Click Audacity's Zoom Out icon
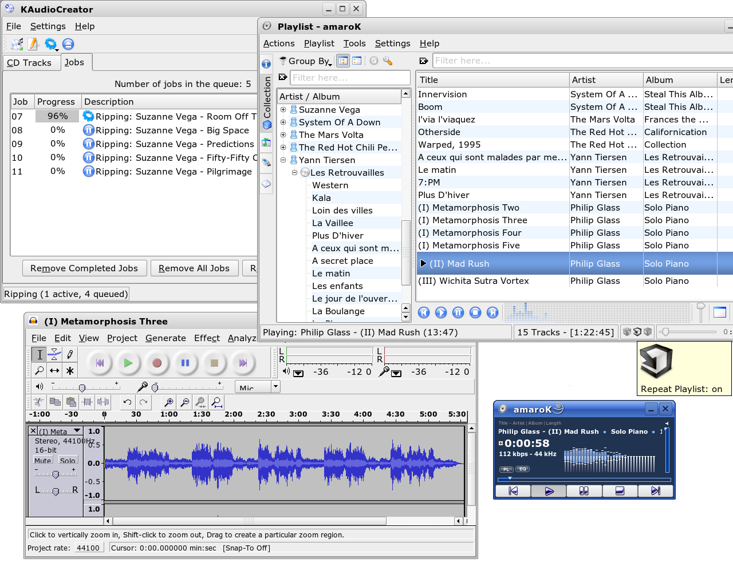This screenshot has width=733, height=586. [184, 402]
